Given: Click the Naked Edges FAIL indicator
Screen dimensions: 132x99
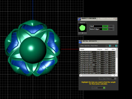Looking at the screenshot, I should coord(111,29).
